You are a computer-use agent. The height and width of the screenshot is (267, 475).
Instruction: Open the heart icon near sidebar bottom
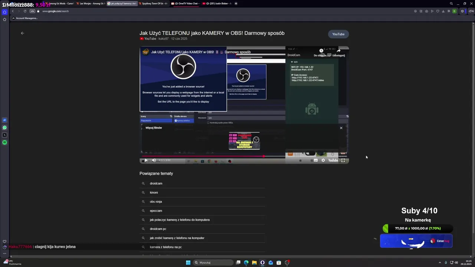tap(4, 241)
